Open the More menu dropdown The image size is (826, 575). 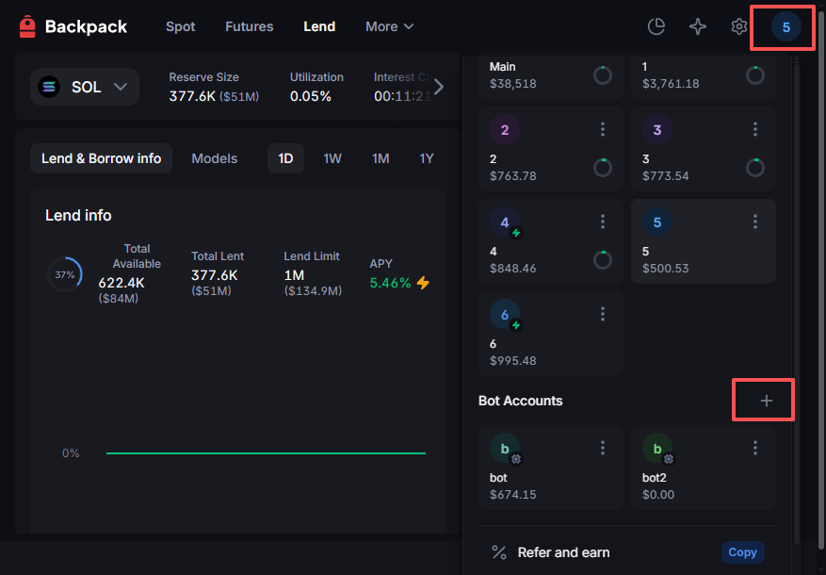coord(389,26)
